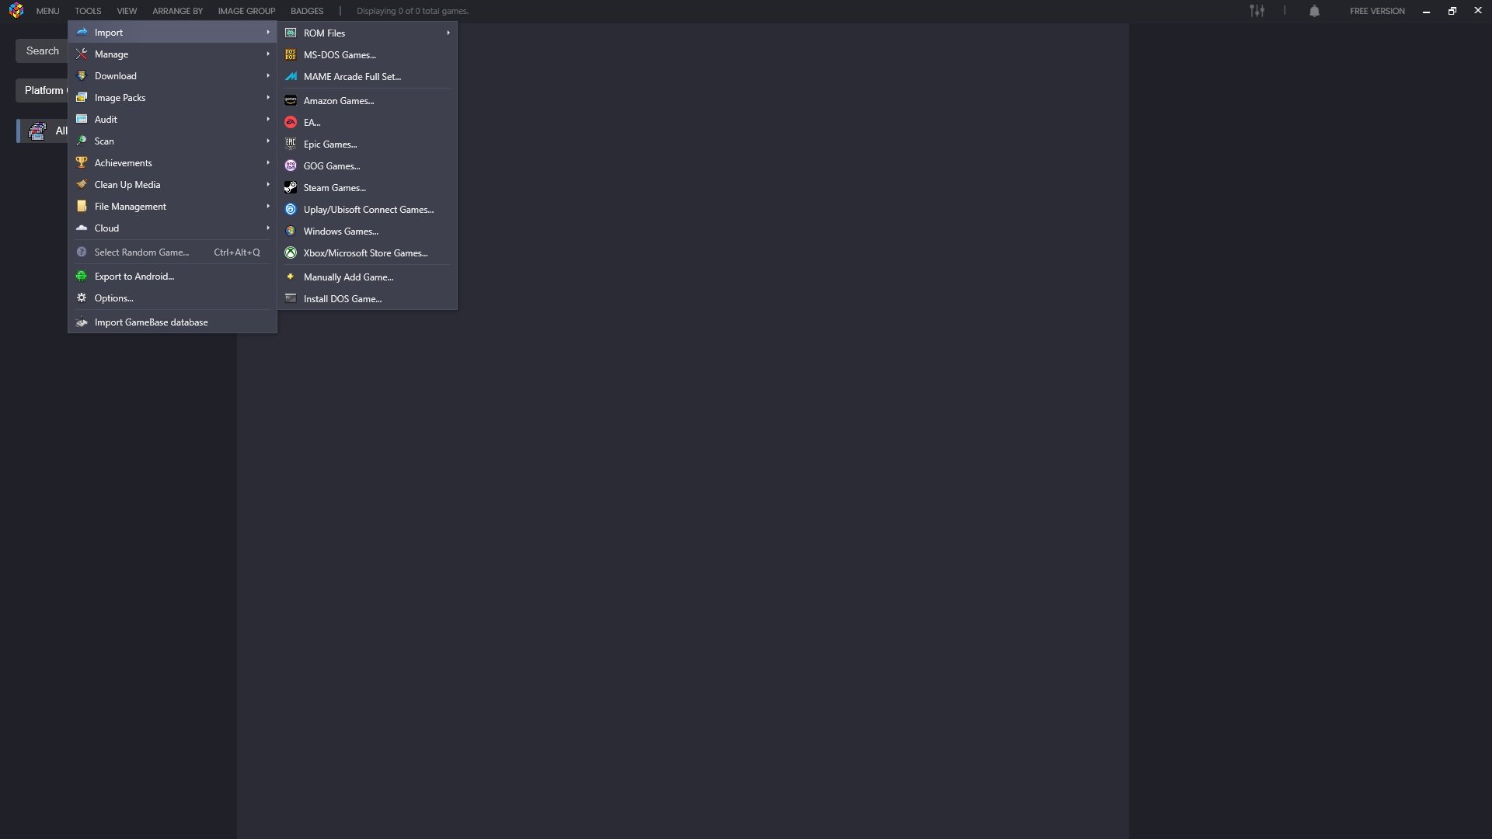Open the Platform dropdown in sidebar
Image resolution: width=1492 pixels, height=839 pixels.
tap(42, 90)
